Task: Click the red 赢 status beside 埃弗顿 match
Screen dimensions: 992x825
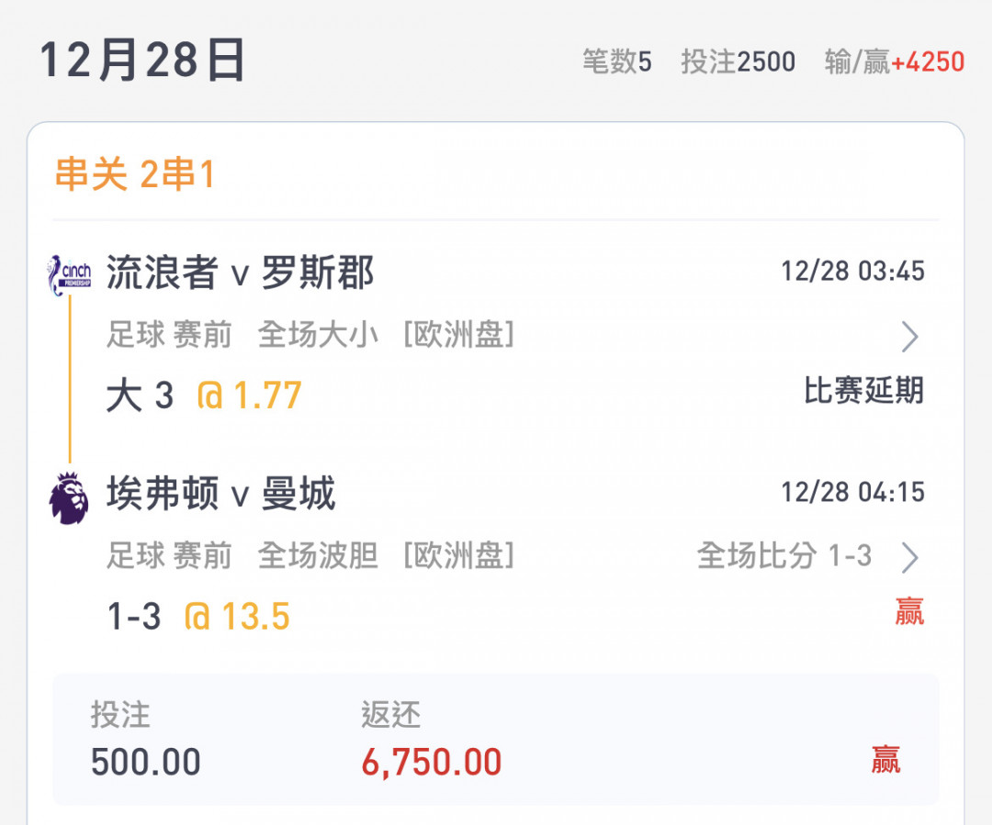Action: coord(909,611)
